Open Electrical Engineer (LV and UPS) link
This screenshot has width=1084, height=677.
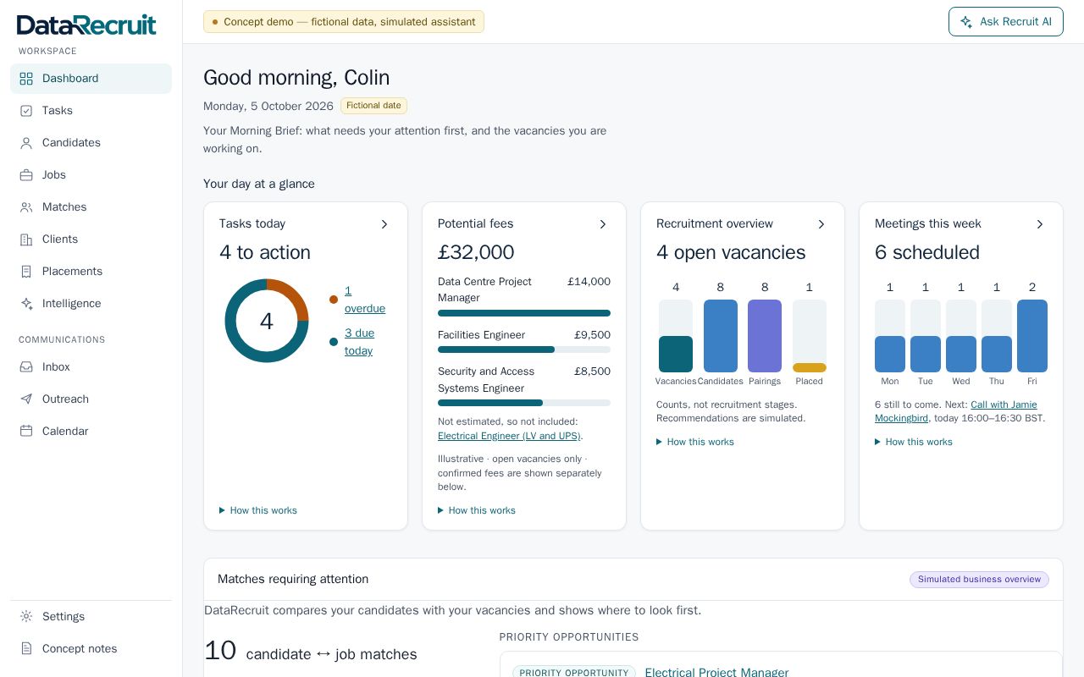(509, 436)
